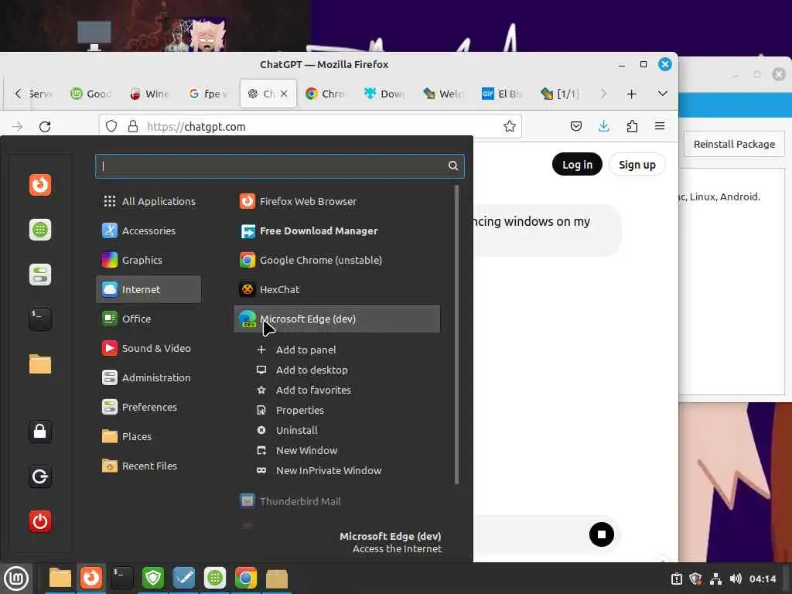792x594 pixels.
Task: Select the Sound & Video category
Action: click(148, 349)
